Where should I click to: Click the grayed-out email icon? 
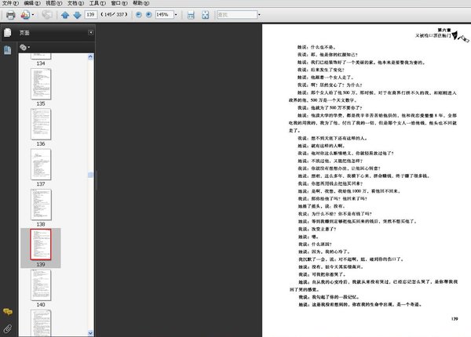tap(47, 14)
